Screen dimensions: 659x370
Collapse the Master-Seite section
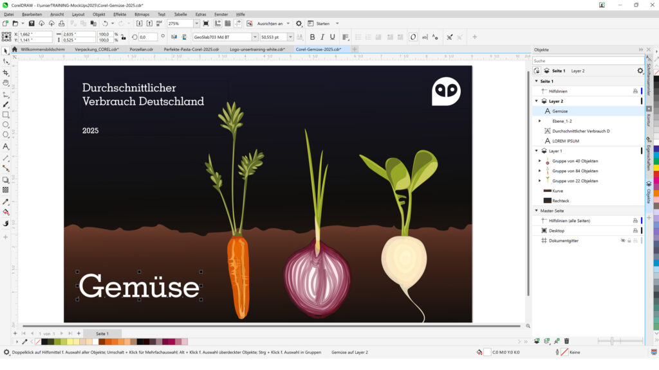pos(536,211)
